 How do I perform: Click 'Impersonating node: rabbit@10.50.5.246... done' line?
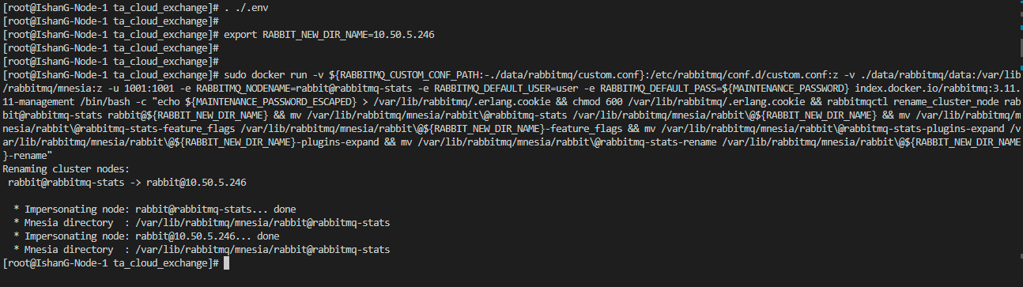(146, 236)
